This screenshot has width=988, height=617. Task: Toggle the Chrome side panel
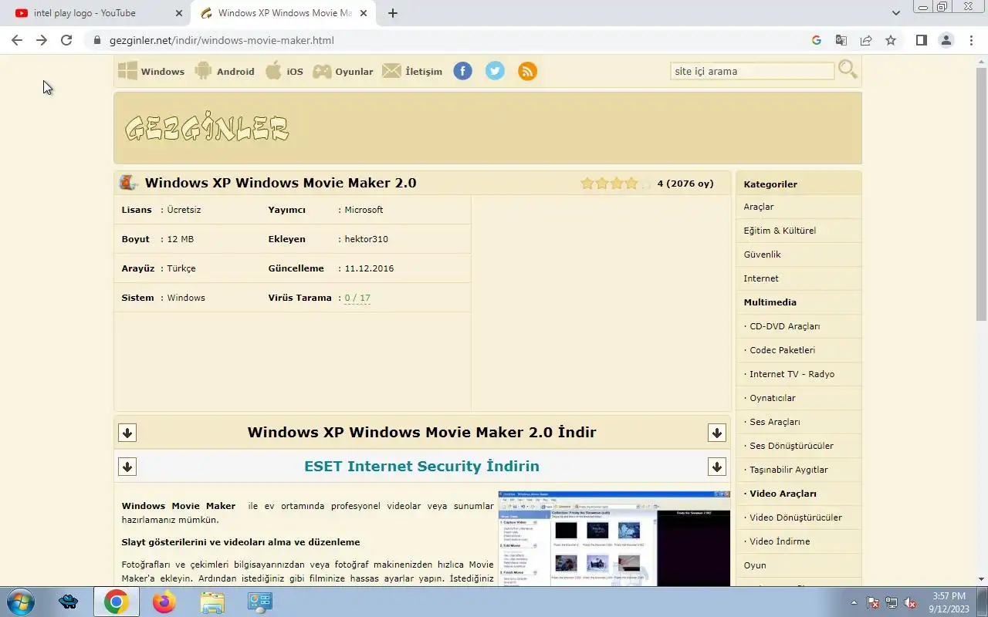pos(921,40)
